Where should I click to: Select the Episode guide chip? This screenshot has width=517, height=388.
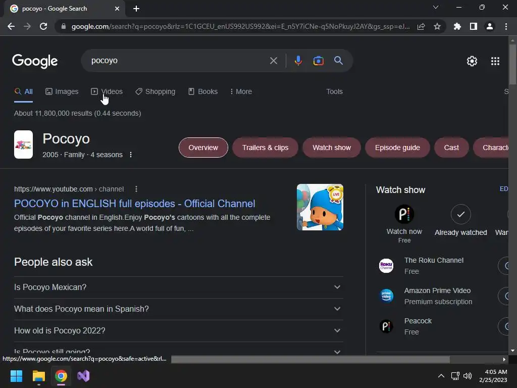coord(397,148)
